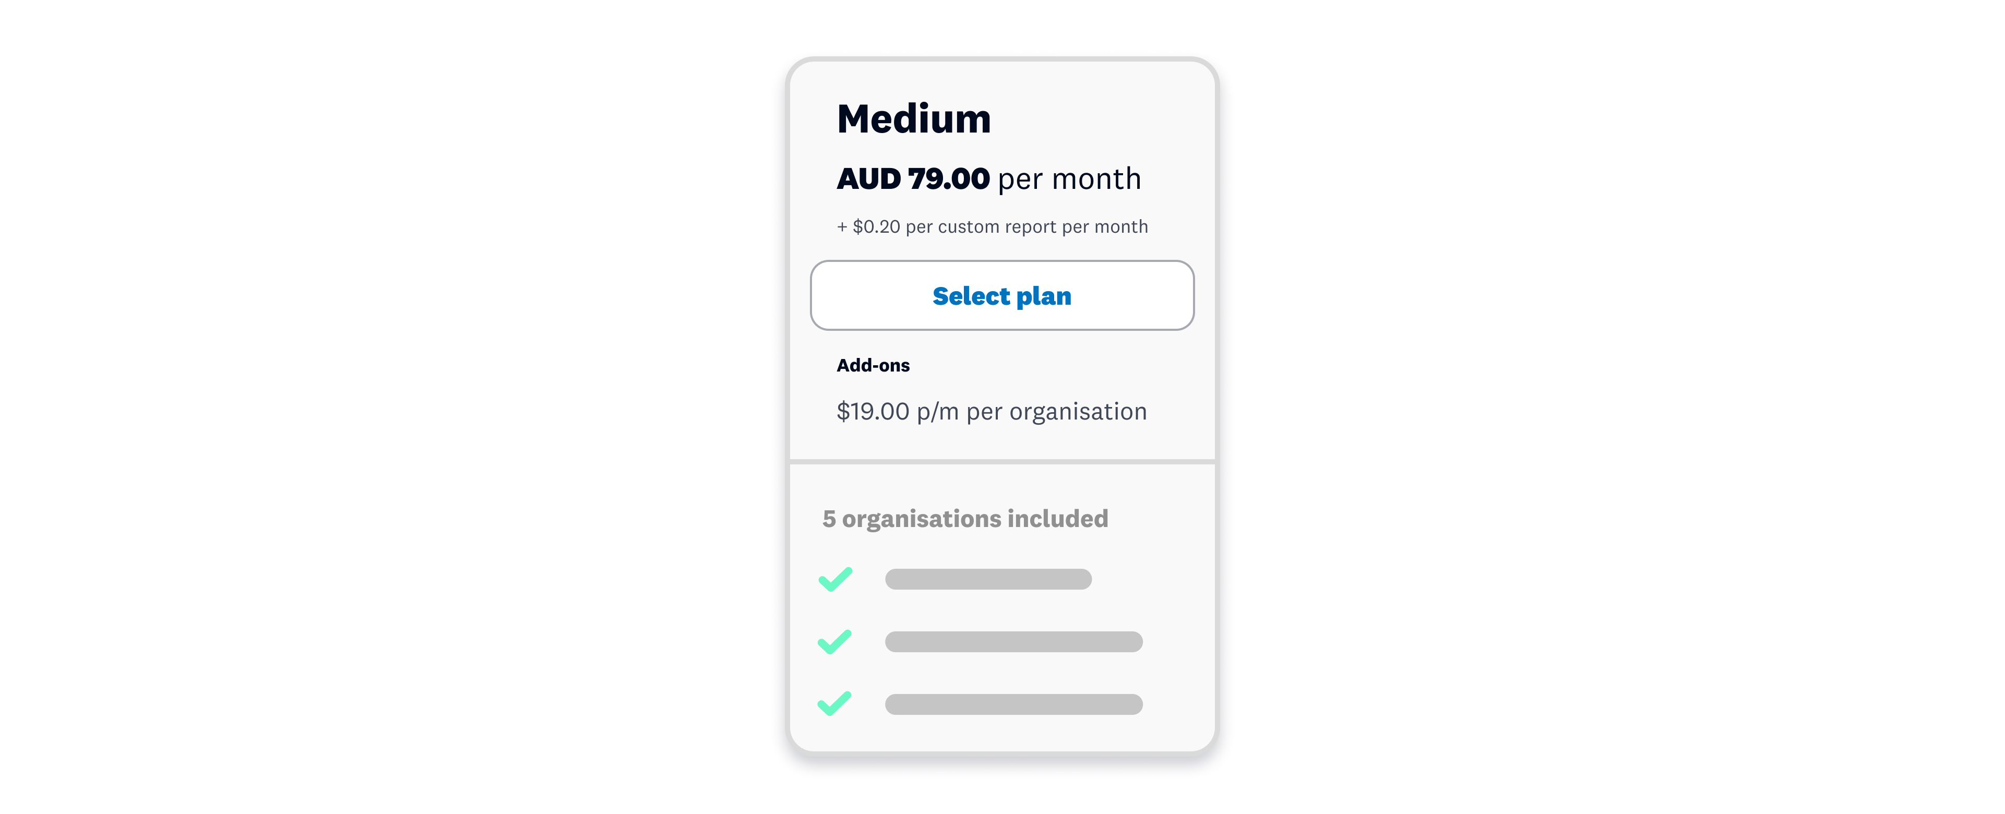Viewport: 2005px width, 814px height.
Task: Click the tick icon under '5 organisations included'
Action: click(835, 579)
